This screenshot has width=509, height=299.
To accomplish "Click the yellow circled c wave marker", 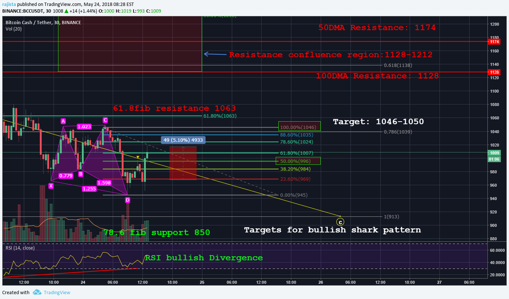I will (340, 222).
